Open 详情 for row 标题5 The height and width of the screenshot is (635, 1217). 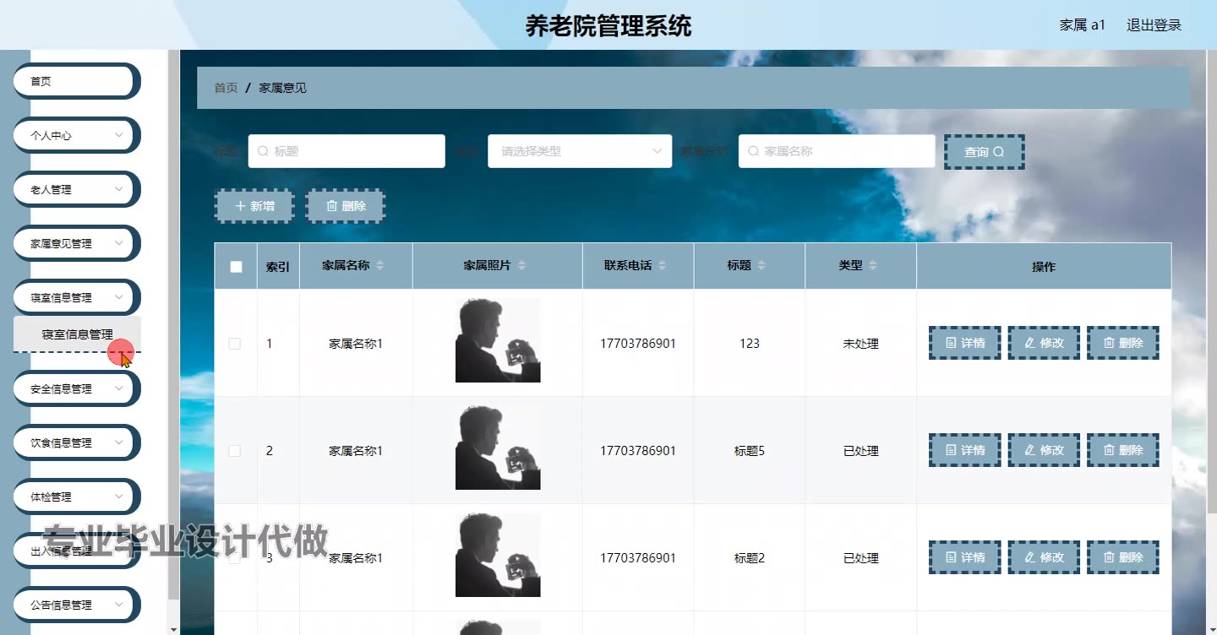coord(964,450)
